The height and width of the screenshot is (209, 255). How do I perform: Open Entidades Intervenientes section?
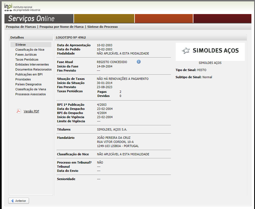[x=32, y=64]
